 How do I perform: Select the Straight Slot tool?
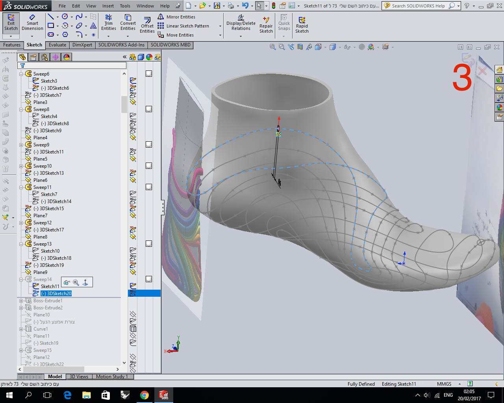(51, 35)
